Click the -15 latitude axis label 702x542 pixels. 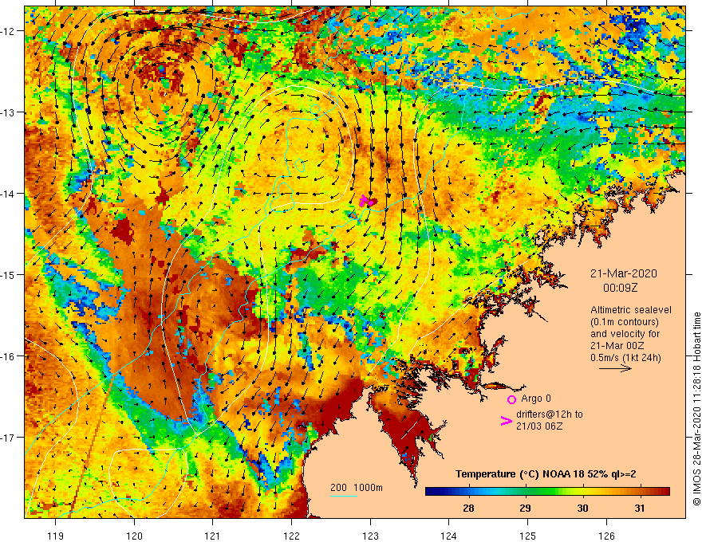point(10,274)
